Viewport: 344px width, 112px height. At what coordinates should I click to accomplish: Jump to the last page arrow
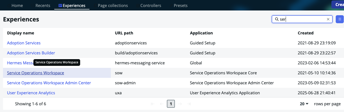click(189, 104)
